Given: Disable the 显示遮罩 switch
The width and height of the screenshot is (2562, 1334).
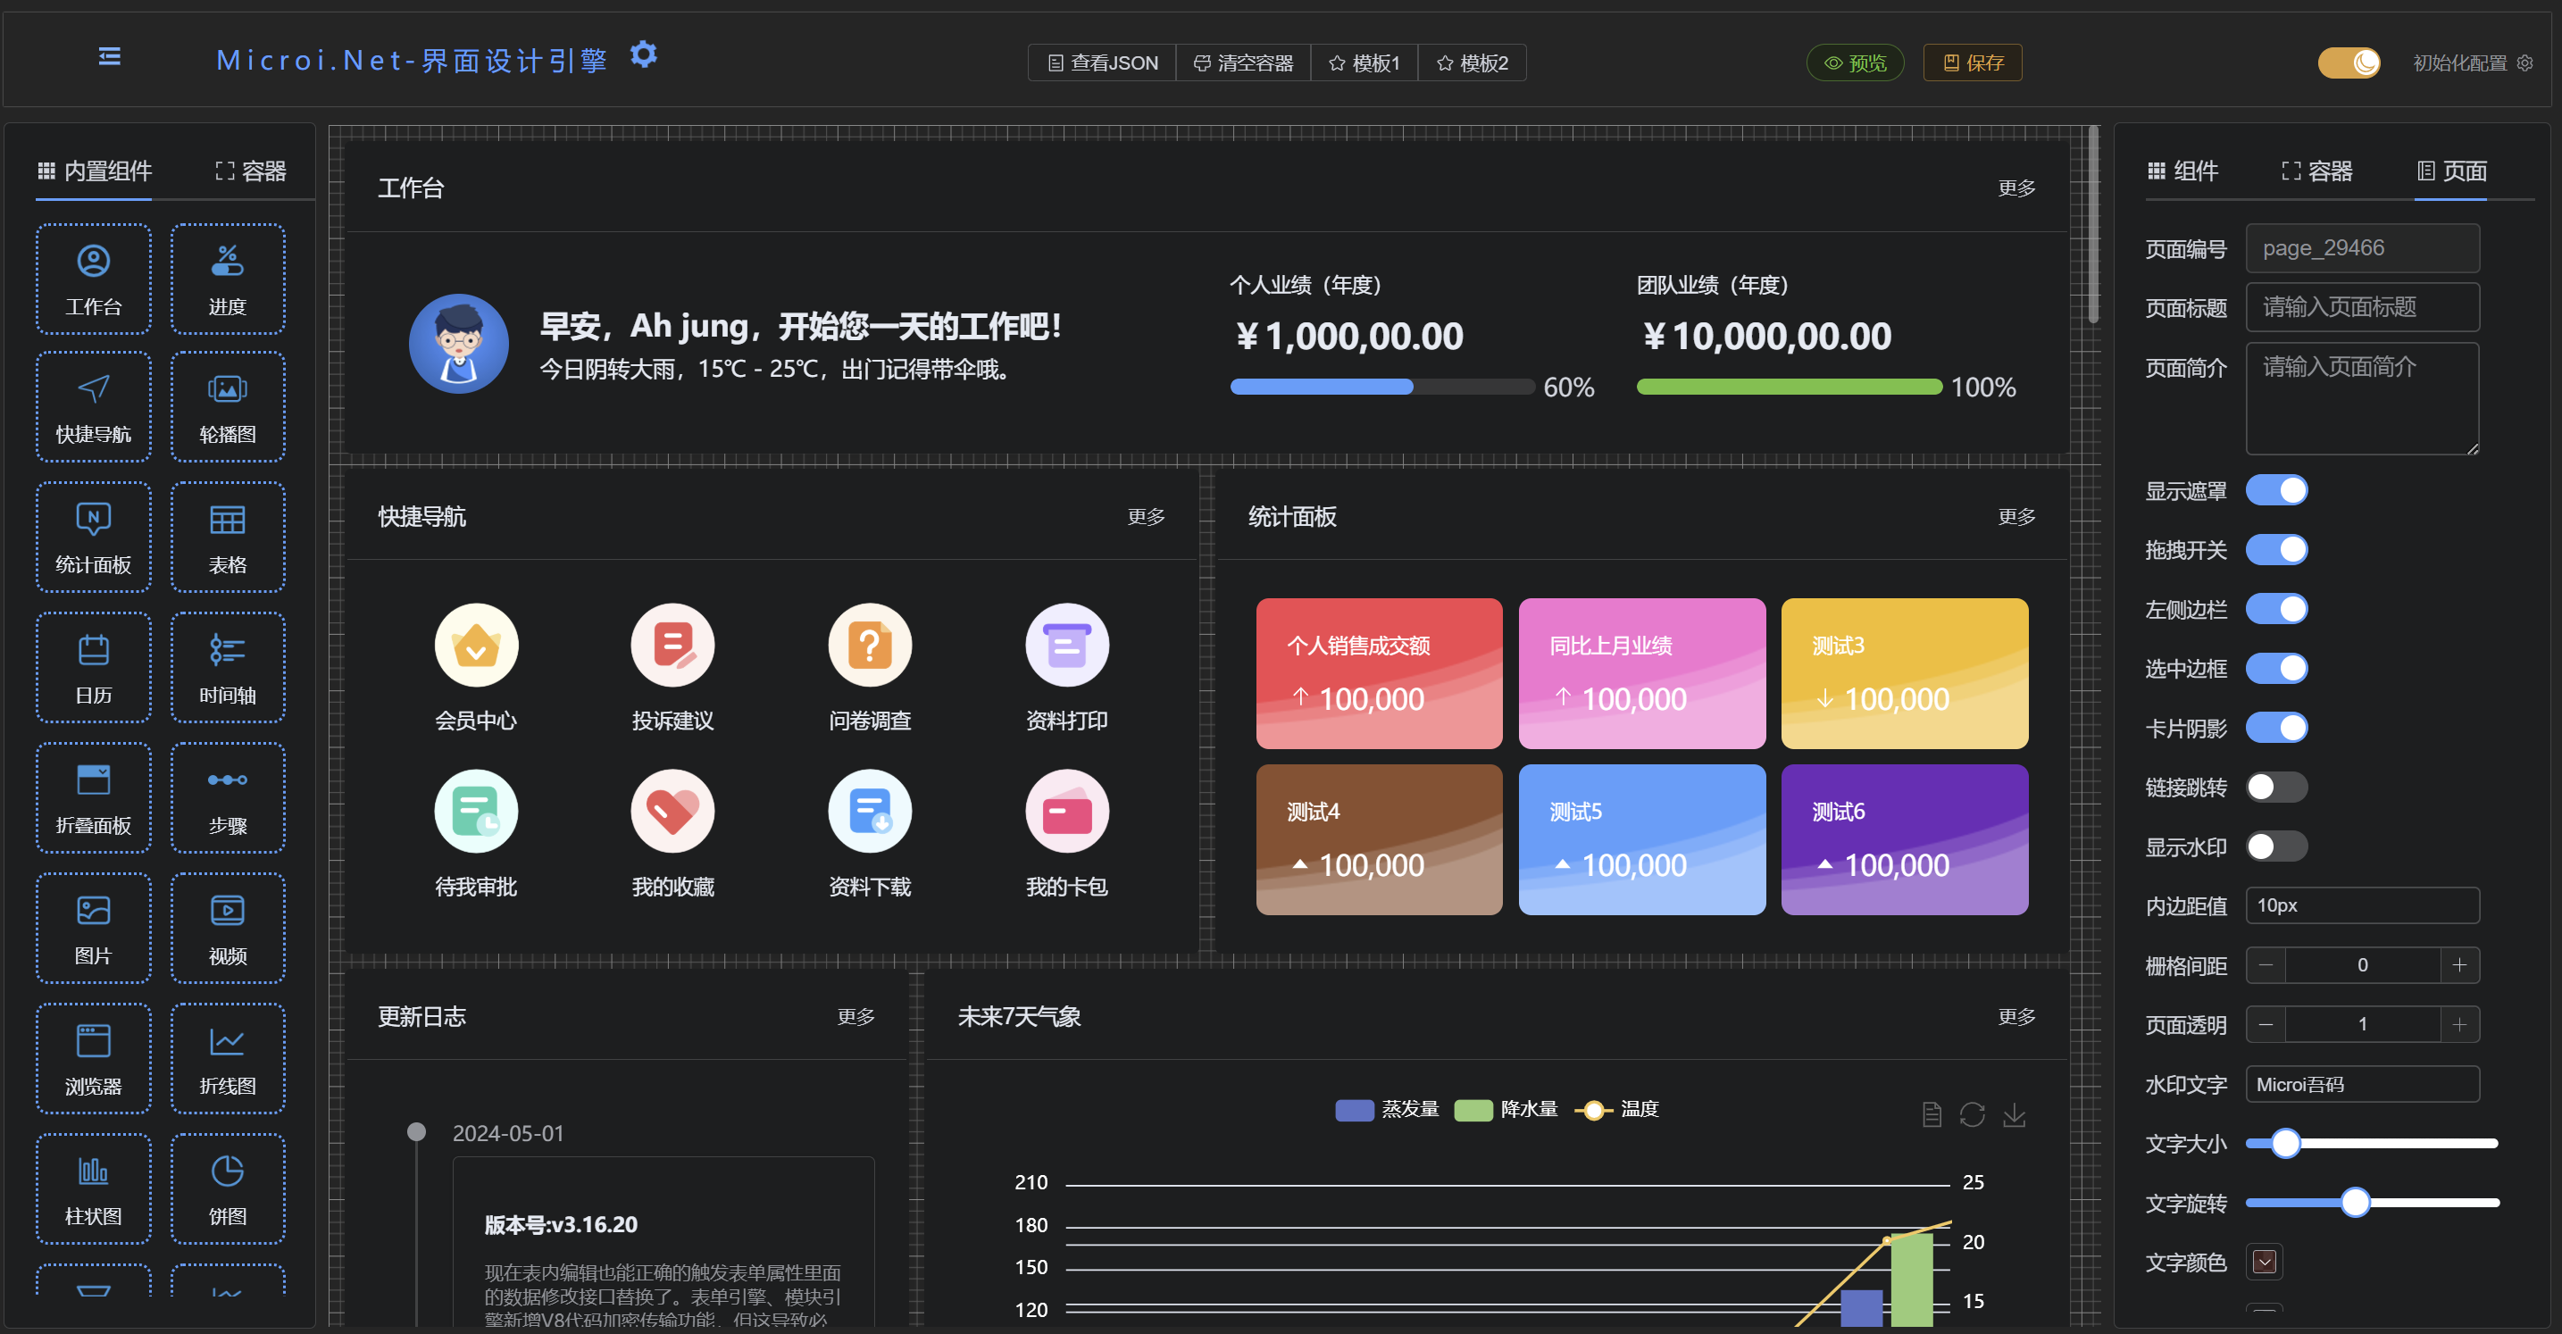Looking at the screenshot, I should [2276, 490].
